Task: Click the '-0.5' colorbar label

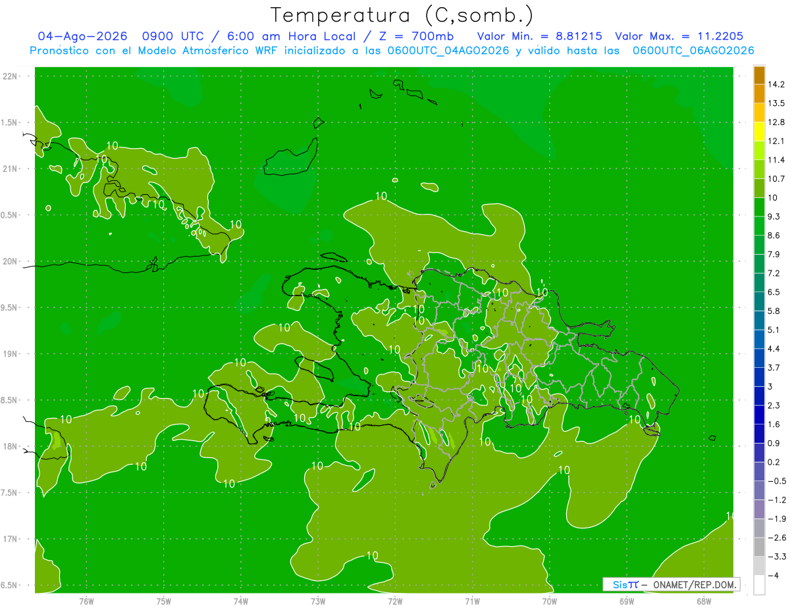Action: click(x=777, y=481)
